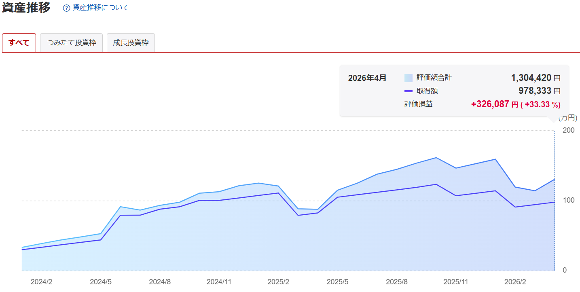Viewport: 580px width, 292px height.
Task: Switch to the つみたて投資枠 tab
Action: (71, 43)
